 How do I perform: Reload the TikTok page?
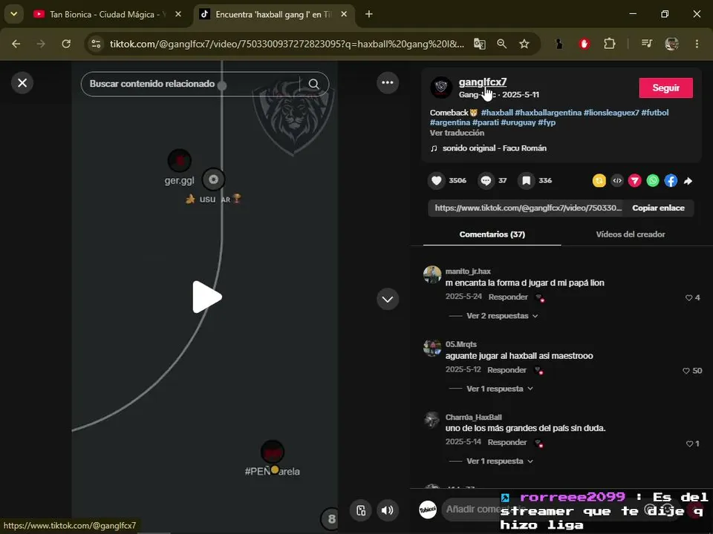coord(66,44)
